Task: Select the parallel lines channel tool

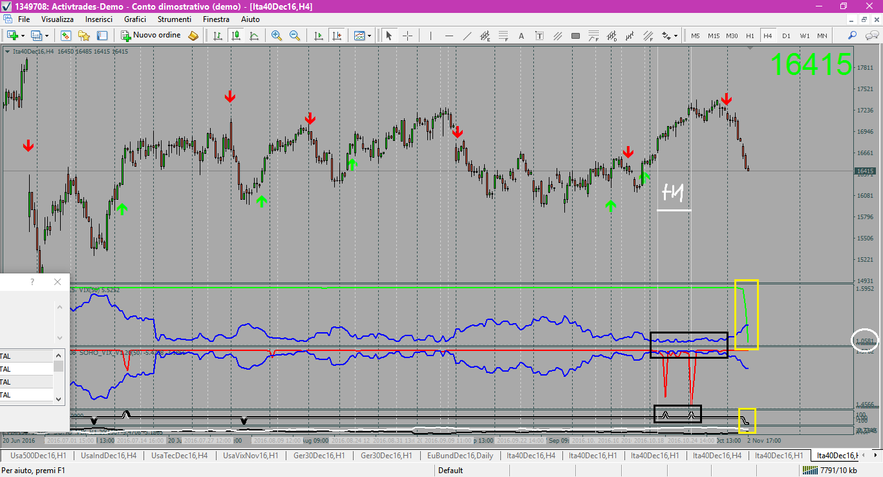Action: pos(558,36)
